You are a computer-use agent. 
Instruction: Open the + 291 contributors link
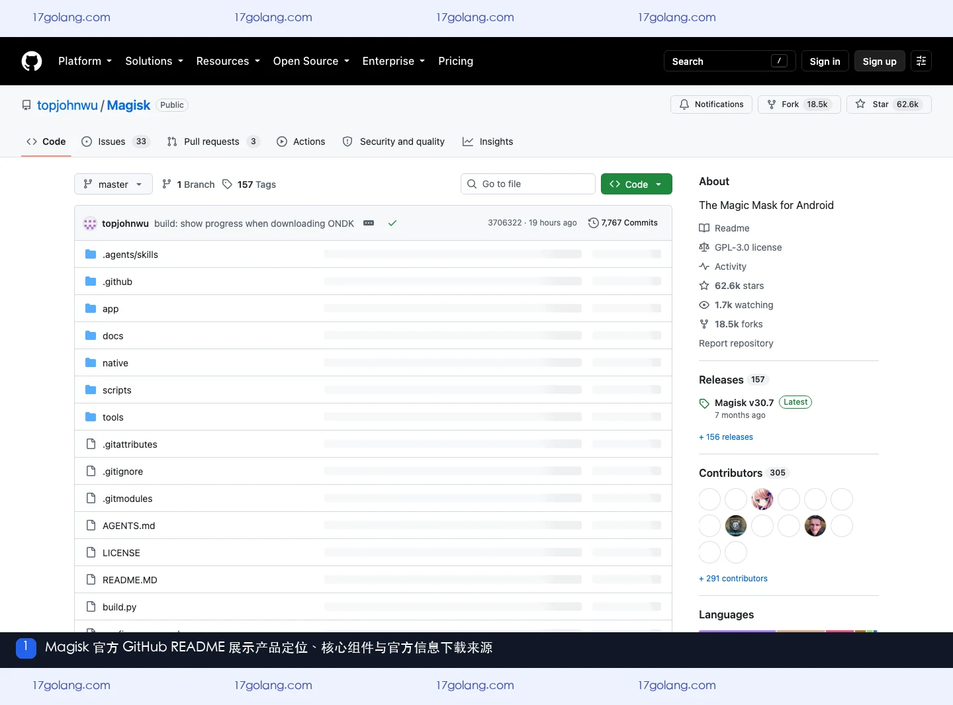coord(733,579)
